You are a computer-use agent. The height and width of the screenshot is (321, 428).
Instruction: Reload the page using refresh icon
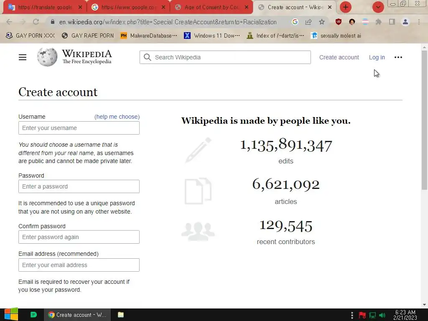pyautogui.click(x=36, y=22)
